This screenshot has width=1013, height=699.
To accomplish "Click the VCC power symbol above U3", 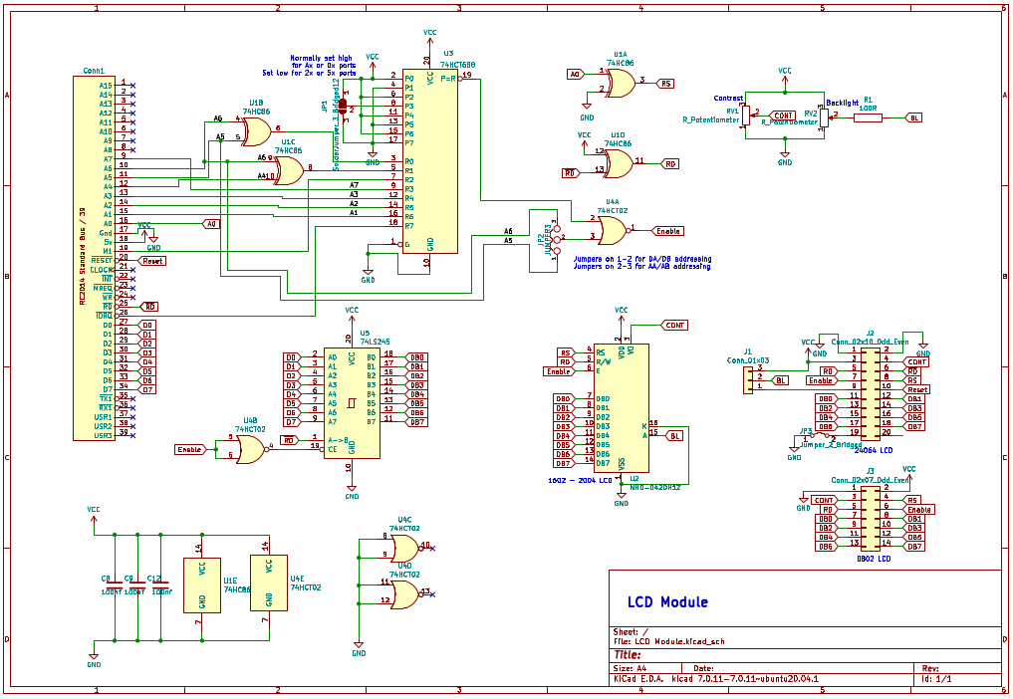I will (429, 37).
